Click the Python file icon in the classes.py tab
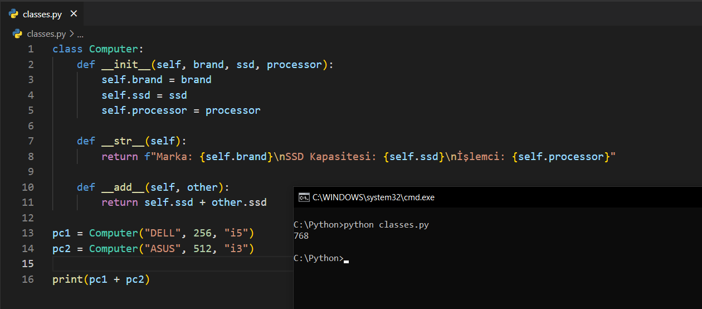Screen dimensions: 702x309 (x=13, y=14)
